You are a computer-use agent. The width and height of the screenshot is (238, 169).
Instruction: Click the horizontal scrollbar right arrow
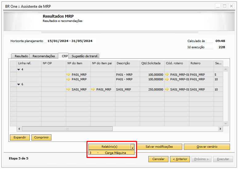(220, 129)
